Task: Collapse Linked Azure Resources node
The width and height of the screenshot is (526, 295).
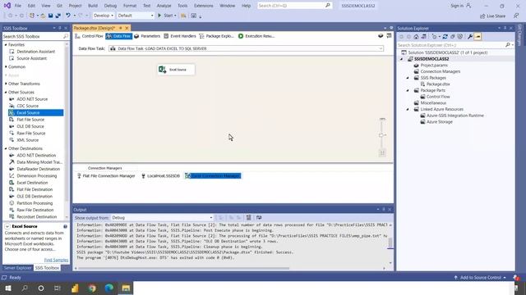Action: pos(408,109)
